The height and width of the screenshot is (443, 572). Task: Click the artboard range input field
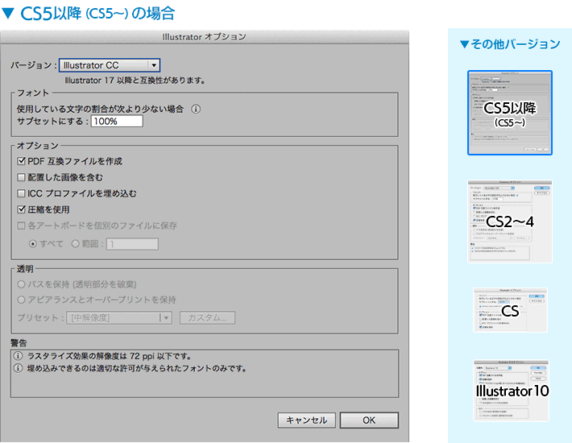132,243
